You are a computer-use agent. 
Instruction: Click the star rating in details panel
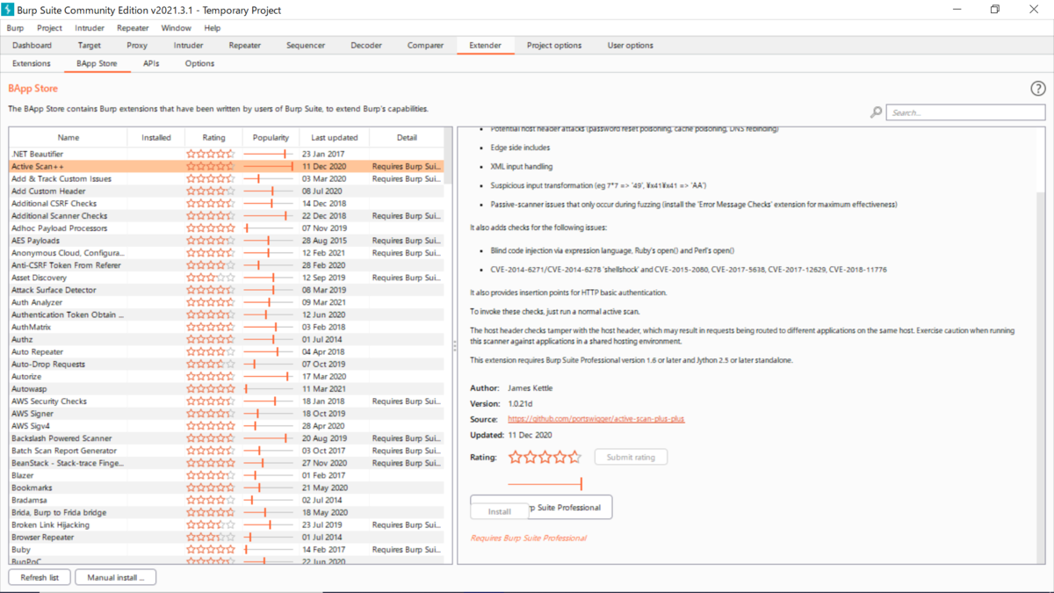(x=545, y=457)
